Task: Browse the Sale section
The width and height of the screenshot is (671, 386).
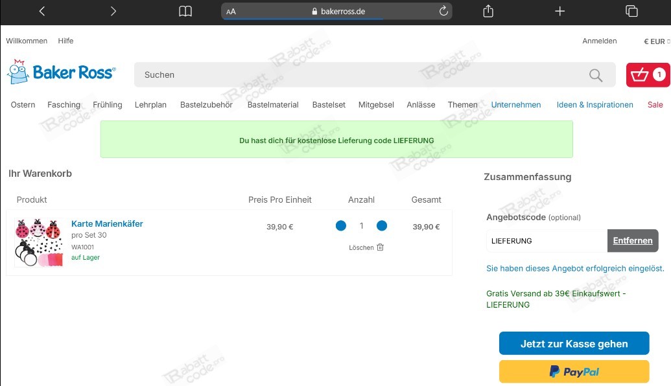Action: click(x=655, y=104)
